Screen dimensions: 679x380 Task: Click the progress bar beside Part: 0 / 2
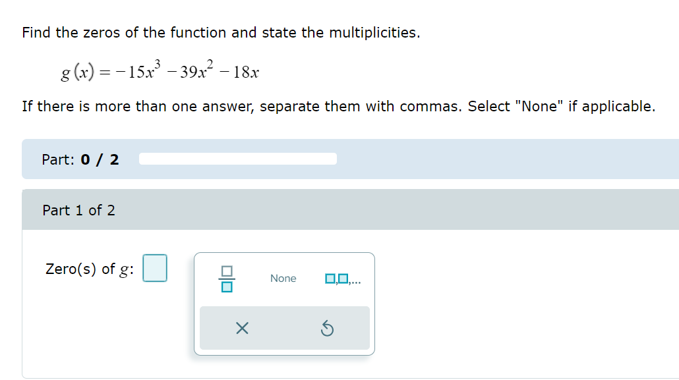237,158
